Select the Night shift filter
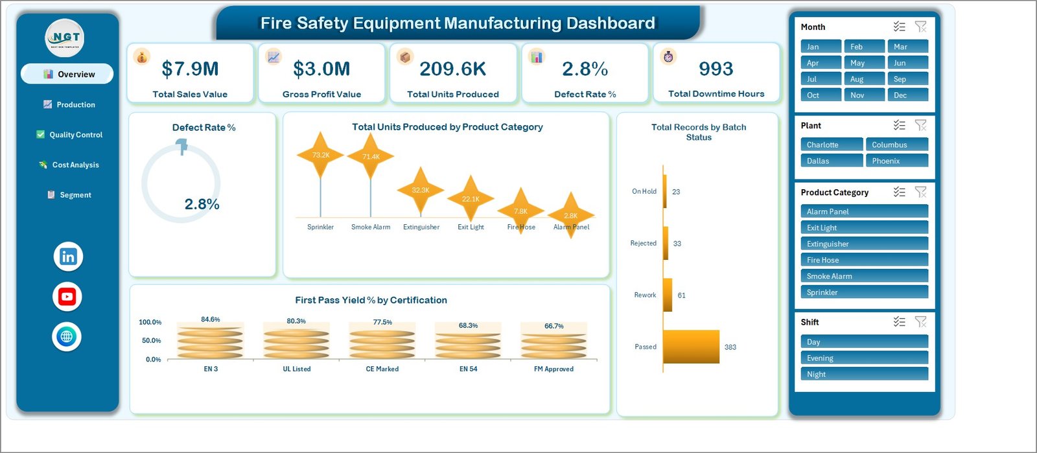The image size is (1037, 453). [865, 374]
